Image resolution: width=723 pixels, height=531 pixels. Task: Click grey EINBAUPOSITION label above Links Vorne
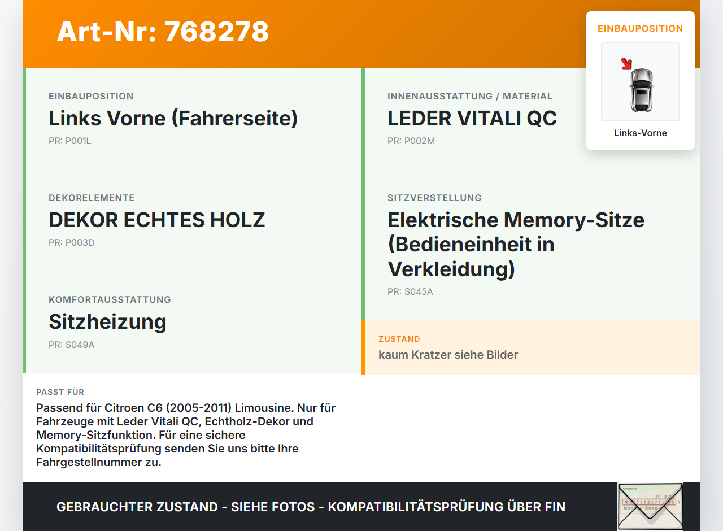pos(91,97)
